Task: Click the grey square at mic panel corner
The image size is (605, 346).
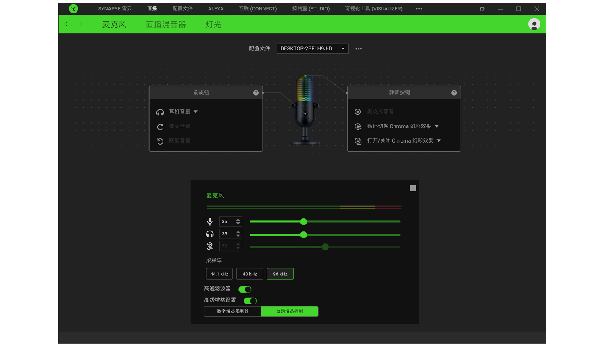Action: click(x=413, y=188)
